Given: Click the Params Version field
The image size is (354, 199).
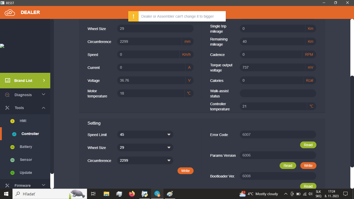Looking at the screenshot, I should pos(278,155).
